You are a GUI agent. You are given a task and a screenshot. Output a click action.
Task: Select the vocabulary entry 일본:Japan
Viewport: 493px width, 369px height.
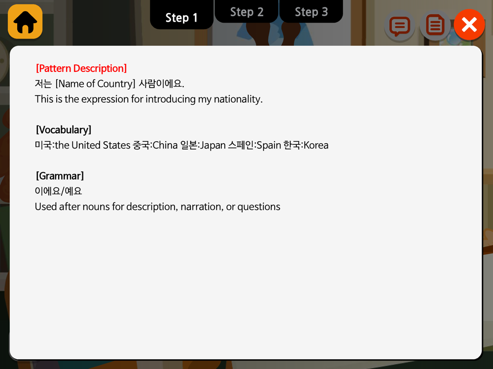(x=203, y=145)
